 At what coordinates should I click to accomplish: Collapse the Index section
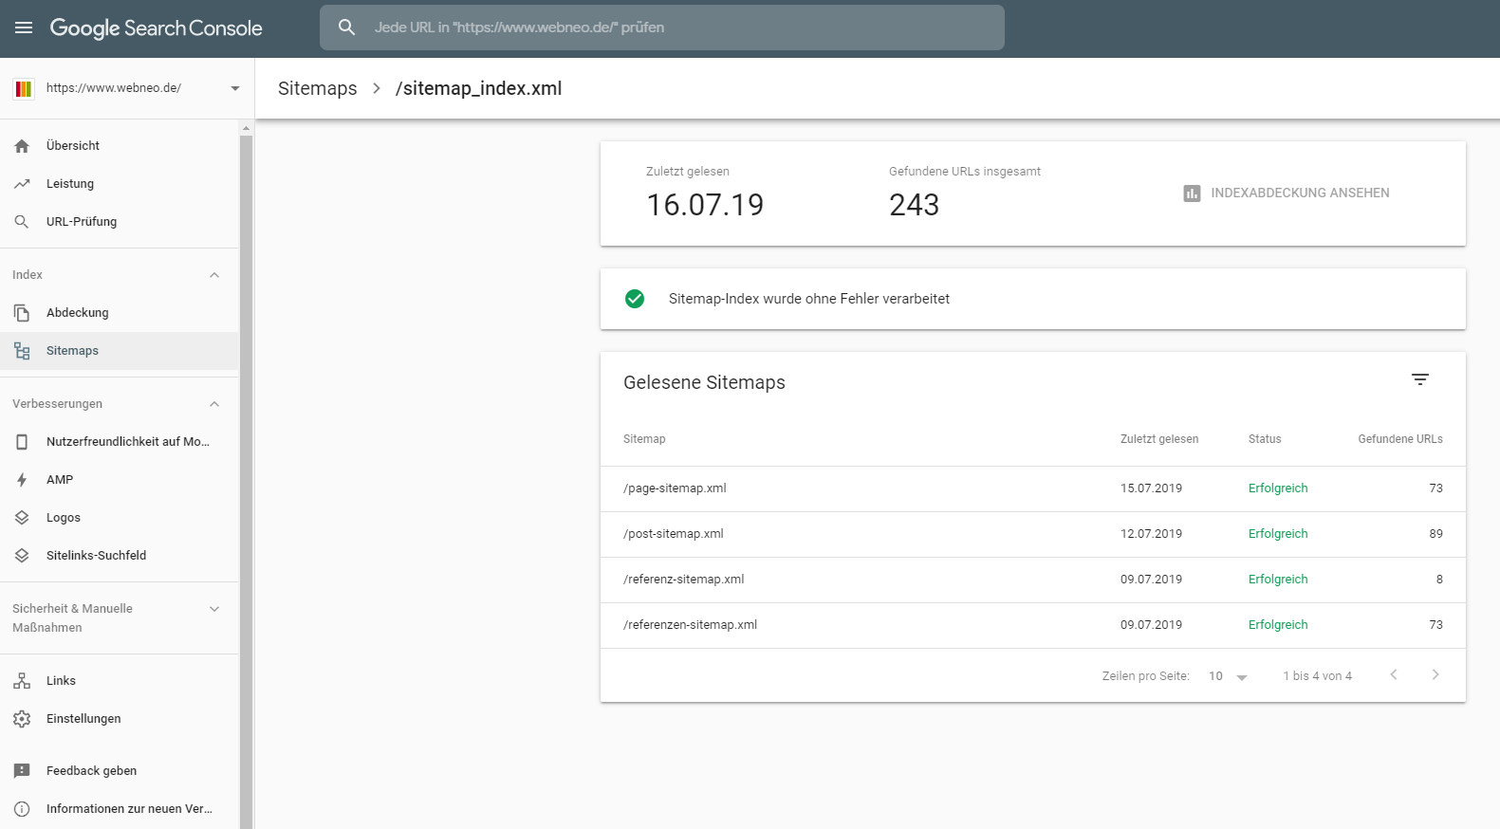[x=214, y=275]
